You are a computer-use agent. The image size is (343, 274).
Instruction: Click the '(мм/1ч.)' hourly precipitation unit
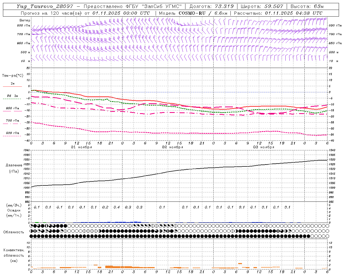14,215
